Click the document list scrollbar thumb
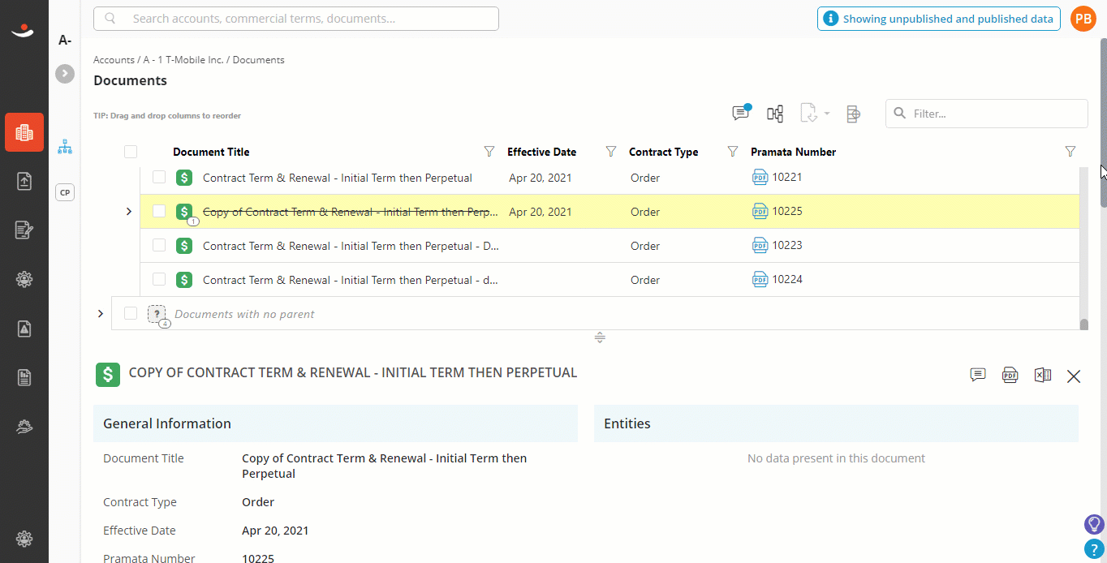 (x=1083, y=325)
